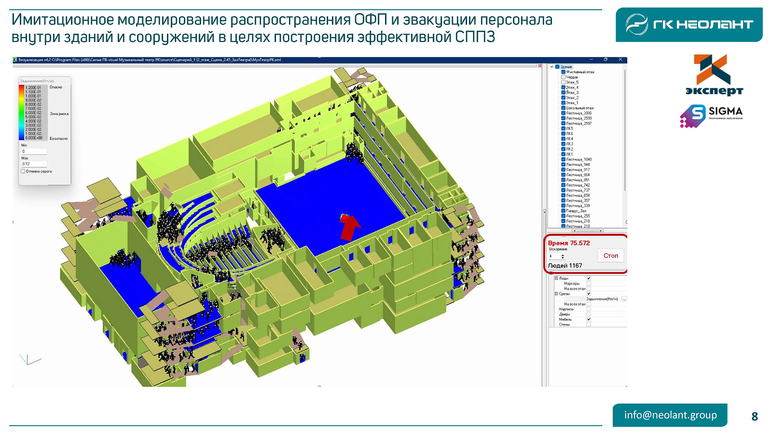The height and width of the screenshot is (434, 772).
Task: Click the Эксперт logo
Action: pyautogui.click(x=714, y=75)
